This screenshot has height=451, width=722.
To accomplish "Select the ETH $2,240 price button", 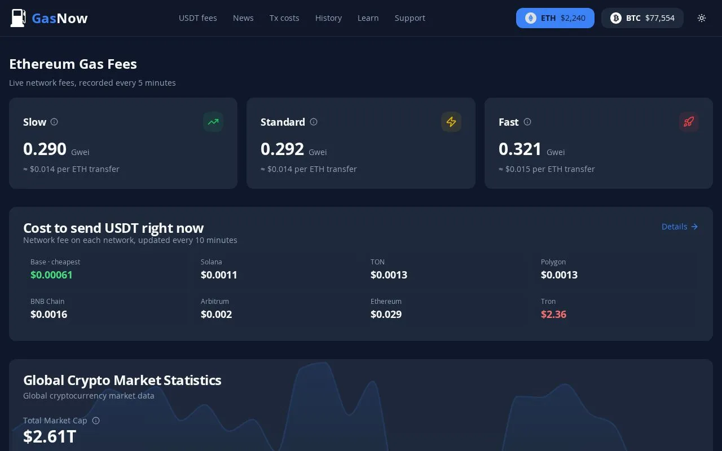I will point(555,18).
